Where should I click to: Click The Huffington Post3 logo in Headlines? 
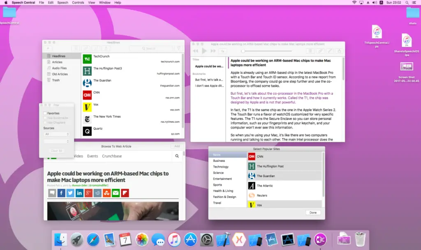[x=87, y=71]
